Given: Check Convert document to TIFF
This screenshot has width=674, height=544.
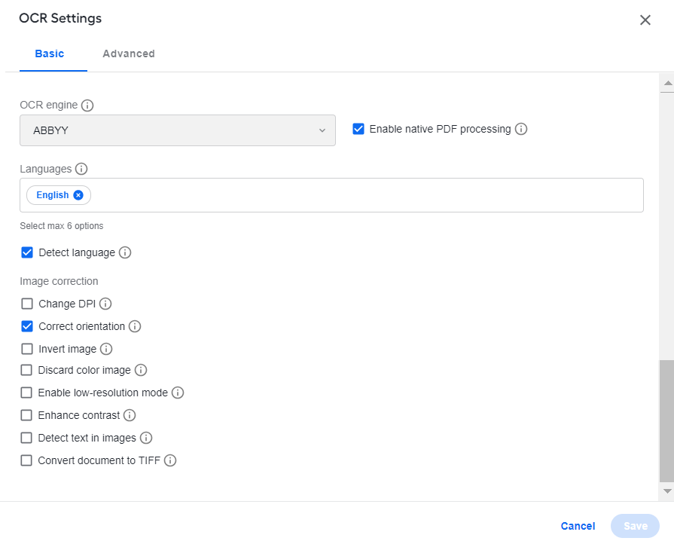Looking at the screenshot, I should pyautogui.click(x=26, y=460).
